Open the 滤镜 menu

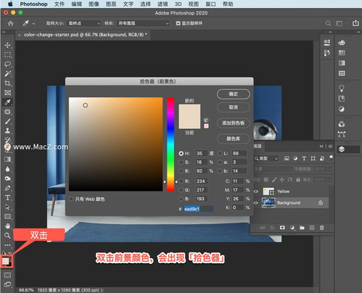coord(163,4)
